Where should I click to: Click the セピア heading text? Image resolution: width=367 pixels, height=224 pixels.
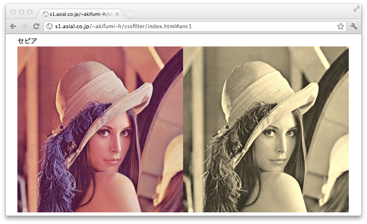click(x=27, y=41)
